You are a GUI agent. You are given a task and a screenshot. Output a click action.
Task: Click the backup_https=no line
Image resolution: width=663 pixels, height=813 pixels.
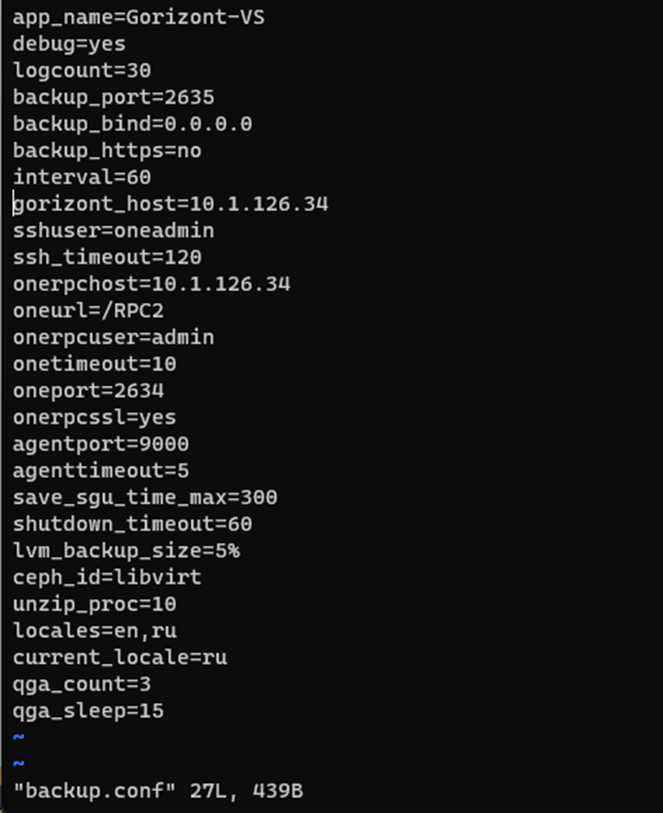coord(107,151)
